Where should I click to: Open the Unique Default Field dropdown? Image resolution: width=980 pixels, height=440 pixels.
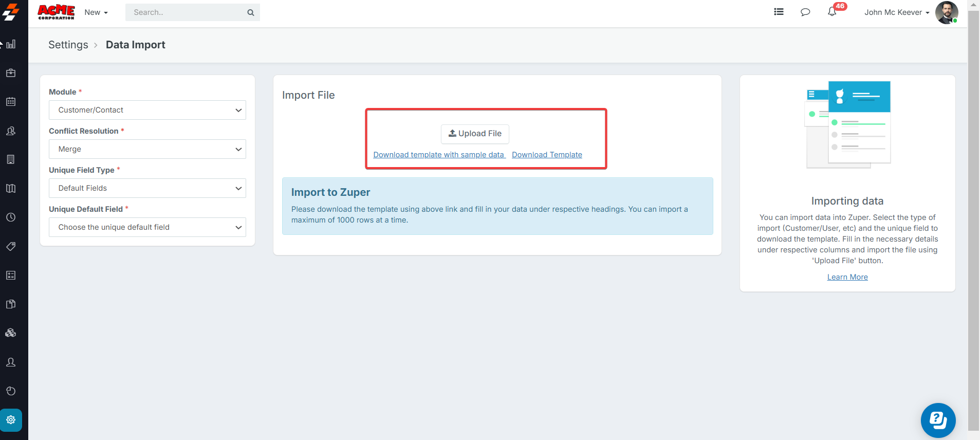[x=147, y=227]
